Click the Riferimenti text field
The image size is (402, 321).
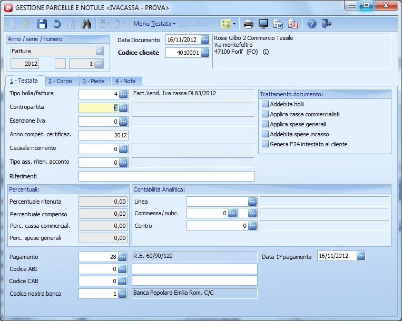pos(166,176)
